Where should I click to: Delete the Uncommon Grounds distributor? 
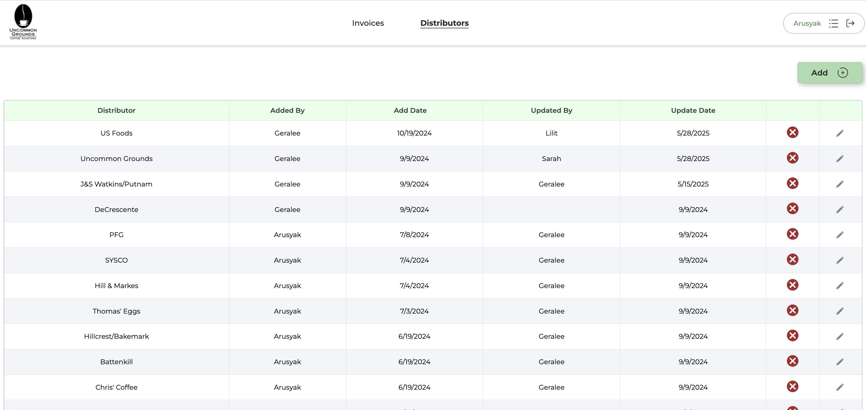(x=792, y=158)
